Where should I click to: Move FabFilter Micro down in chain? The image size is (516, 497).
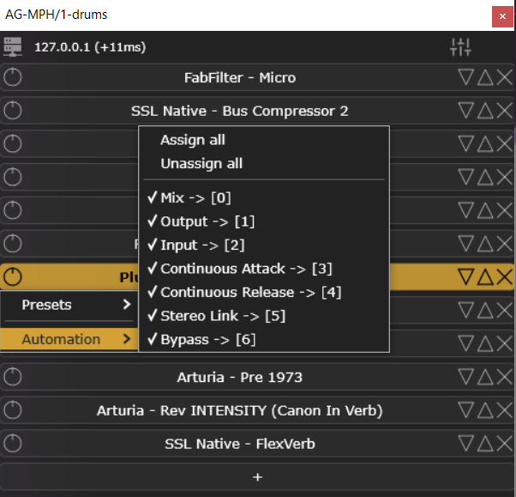465,77
